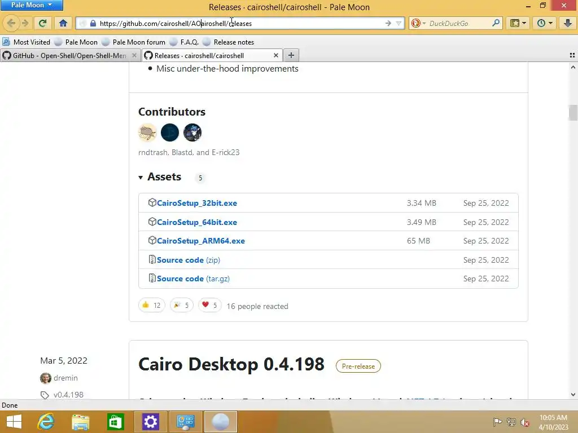
Task: Click the Action Center flag tray icon
Action: (497, 422)
